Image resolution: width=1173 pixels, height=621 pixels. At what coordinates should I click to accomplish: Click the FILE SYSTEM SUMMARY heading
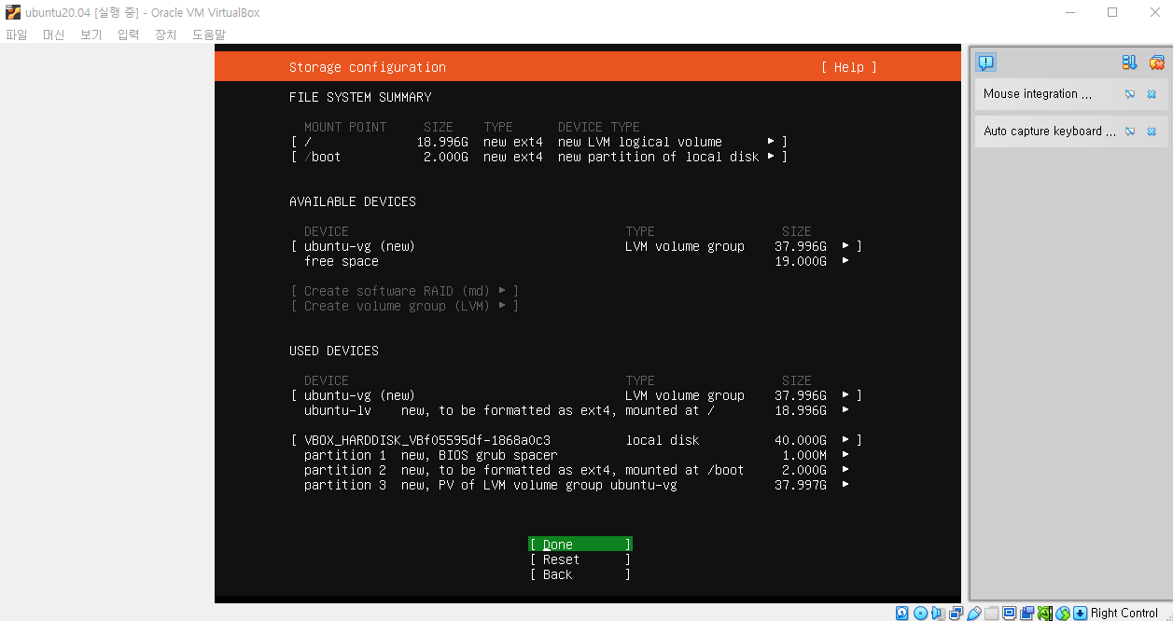click(360, 97)
